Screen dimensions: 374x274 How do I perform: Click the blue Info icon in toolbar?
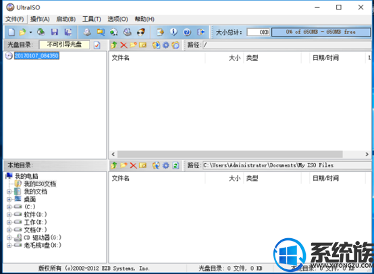(173, 32)
